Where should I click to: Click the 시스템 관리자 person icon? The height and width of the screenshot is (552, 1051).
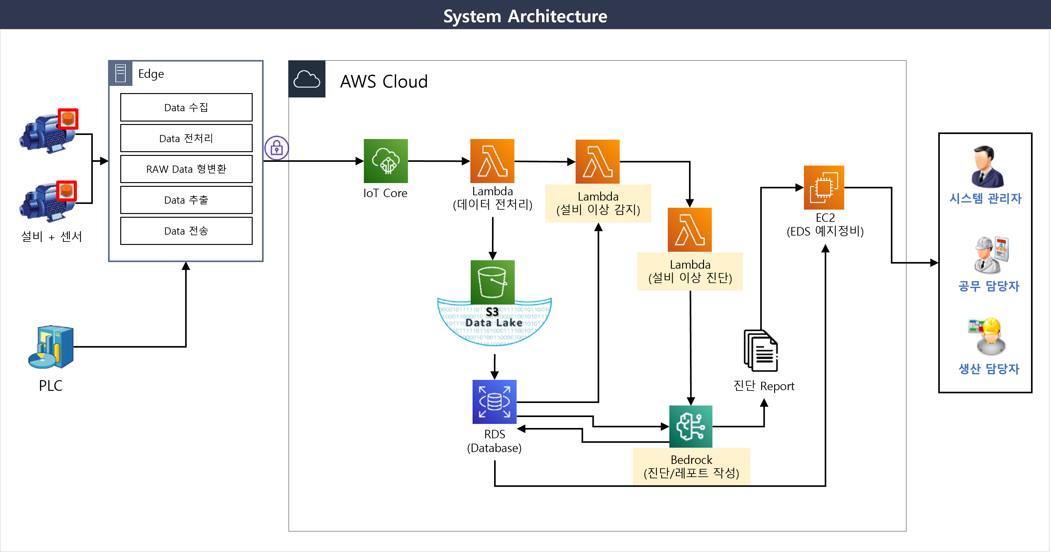click(987, 166)
